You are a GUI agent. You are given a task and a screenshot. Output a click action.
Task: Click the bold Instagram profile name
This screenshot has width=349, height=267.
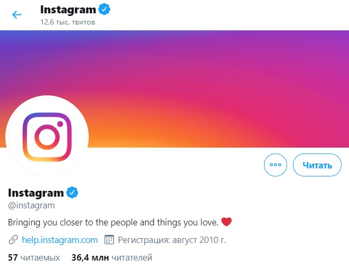point(36,192)
